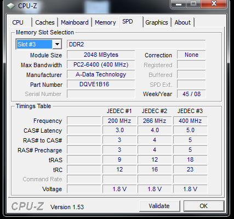Click the Correction None value
This screenshot has width=234, height=219.
coord(191,55)
